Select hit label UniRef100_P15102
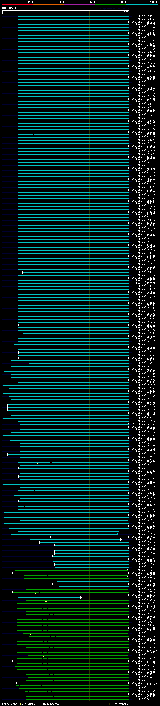This screenshot has height=706, width=160. tap(143, 388)
